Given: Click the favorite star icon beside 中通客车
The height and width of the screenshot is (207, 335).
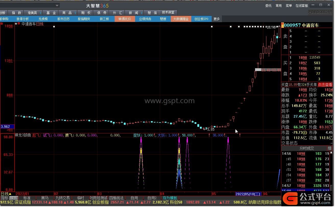Looking at the screenshot, I should click(x=16, y=24).
